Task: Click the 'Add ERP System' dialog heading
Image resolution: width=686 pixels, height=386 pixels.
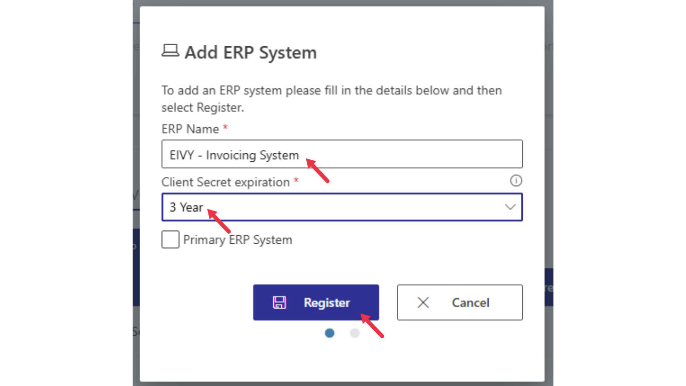Action: [x=251, y=52]
